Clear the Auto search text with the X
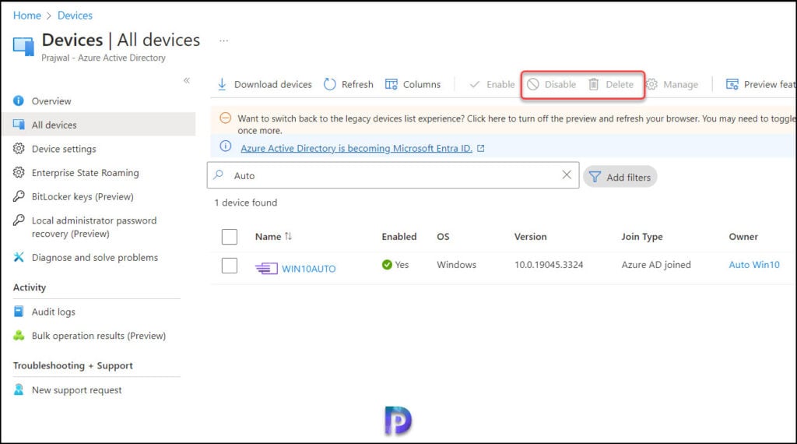Image resolution: width=797 pixels, height=444 pixels. click(567, 175)
